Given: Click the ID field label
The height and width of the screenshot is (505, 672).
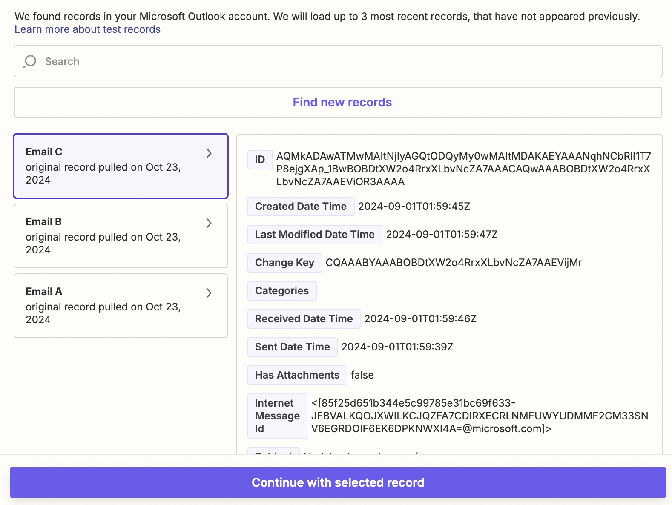Looking at the screenshot, I should point(260,160).
